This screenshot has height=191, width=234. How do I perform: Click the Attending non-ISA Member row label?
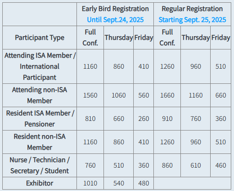click(x=39, y=95)
